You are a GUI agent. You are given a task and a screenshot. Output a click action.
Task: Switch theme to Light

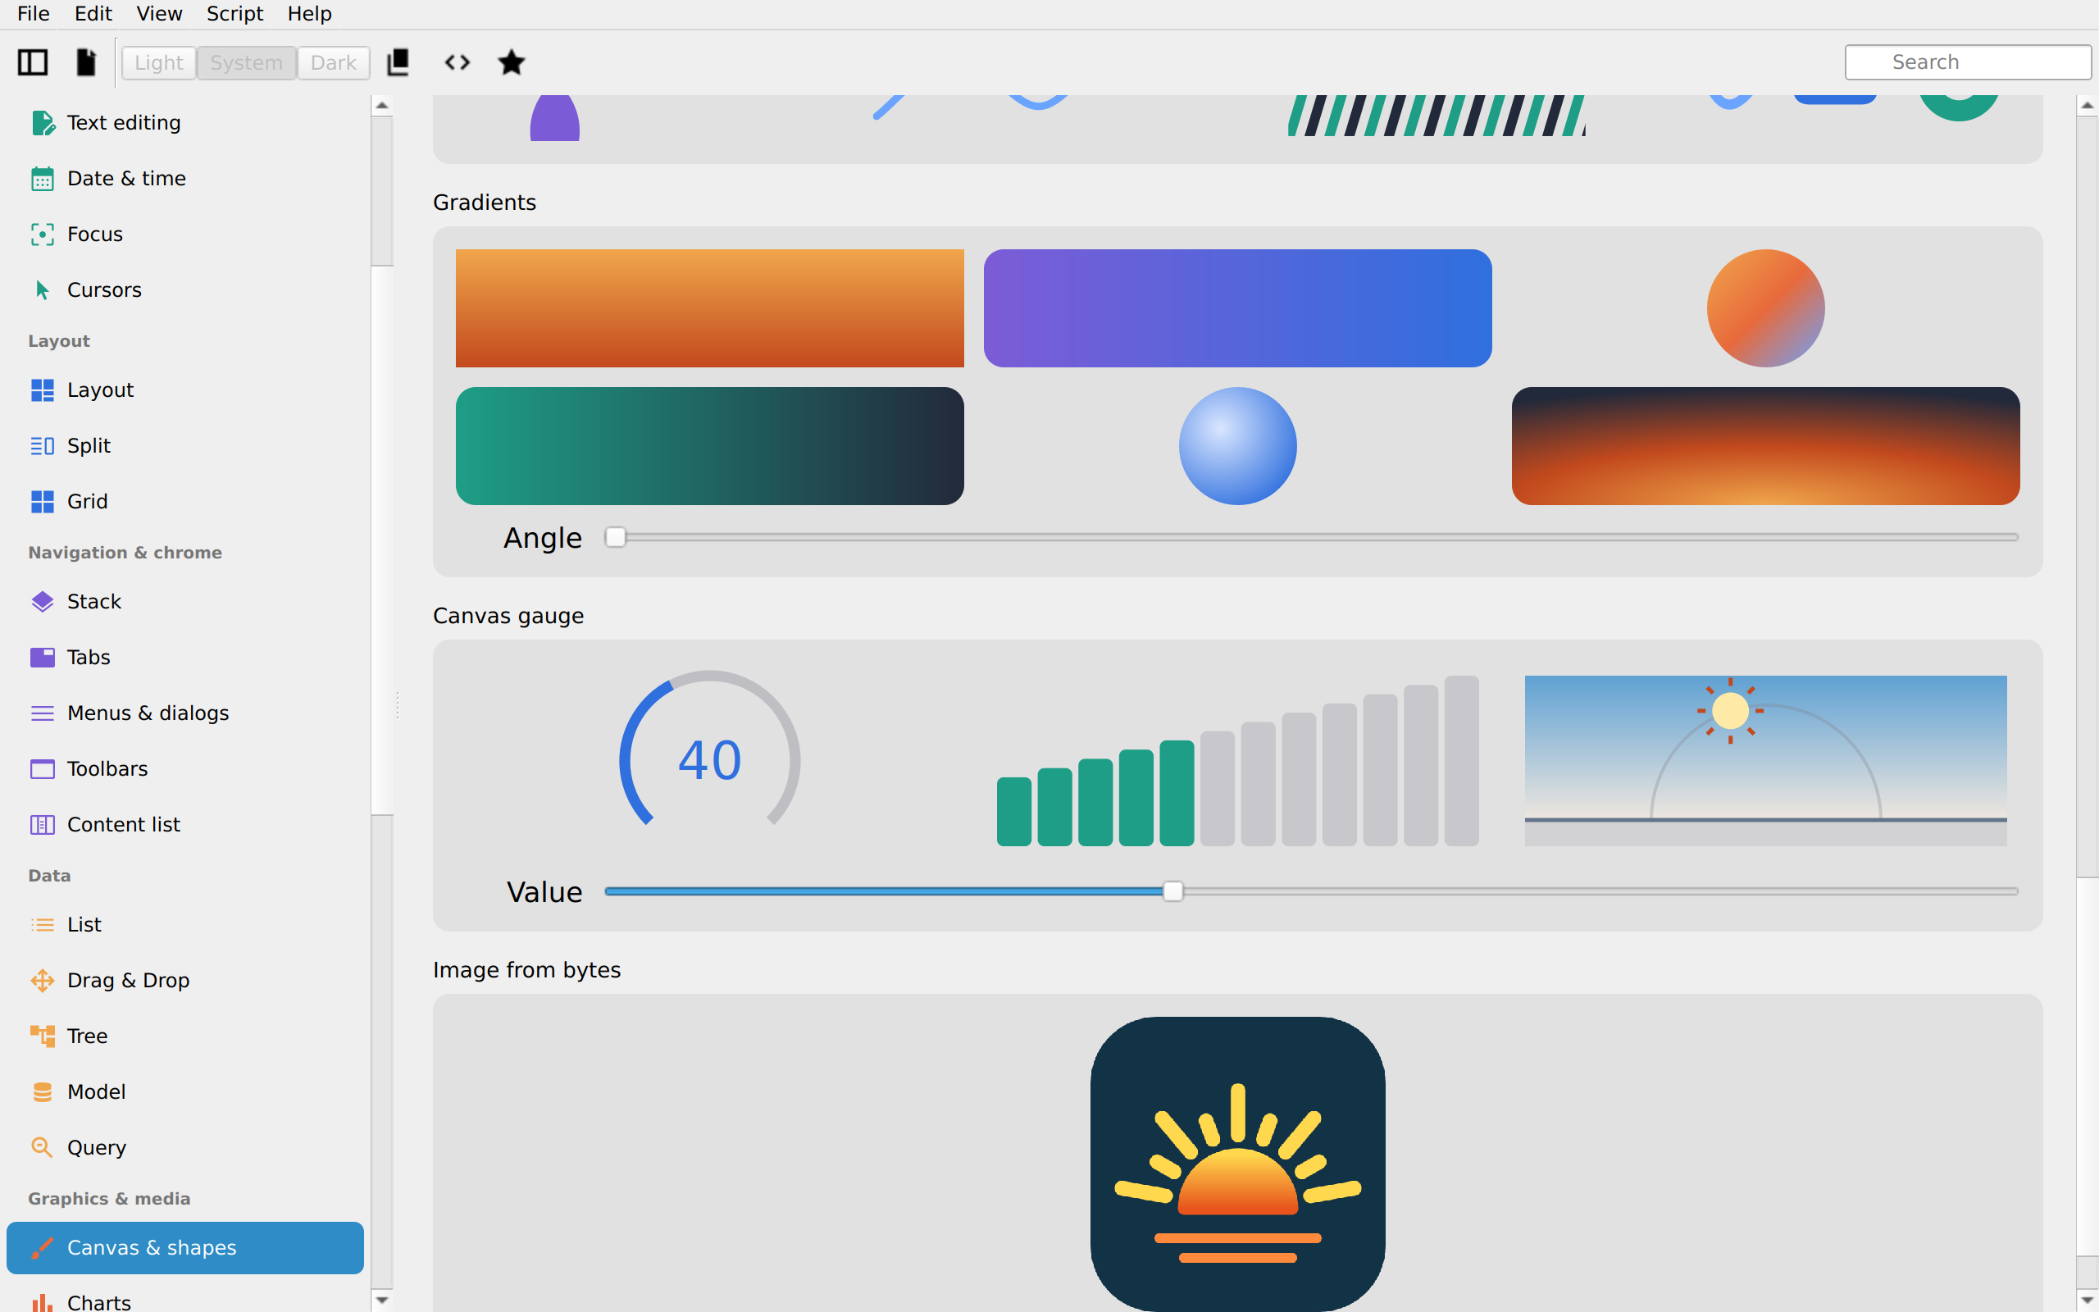click(x=159, y=62)
